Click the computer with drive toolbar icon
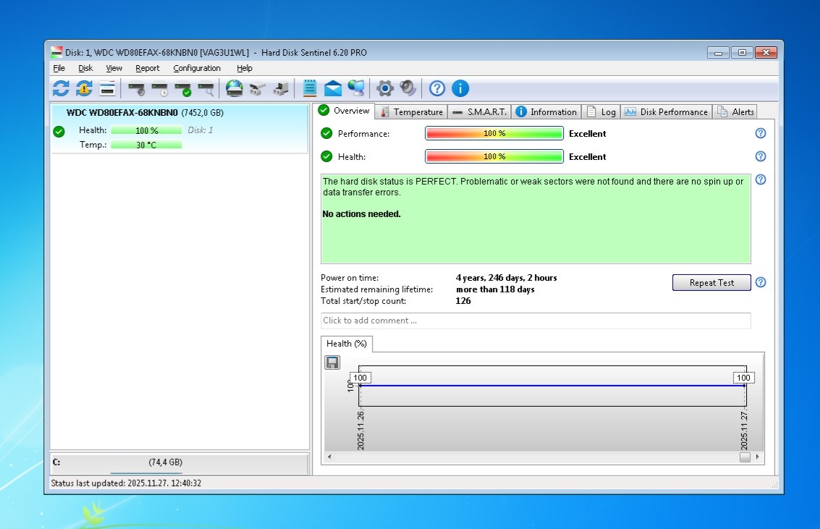Image resolution: width=820 pixels, height=529 pixels. click(x=281, y=89)
